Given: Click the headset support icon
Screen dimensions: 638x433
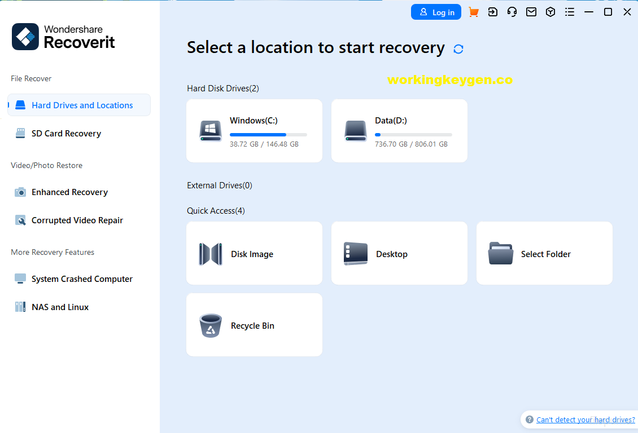Looking at the screenshot, I should (x=512, y=11).
